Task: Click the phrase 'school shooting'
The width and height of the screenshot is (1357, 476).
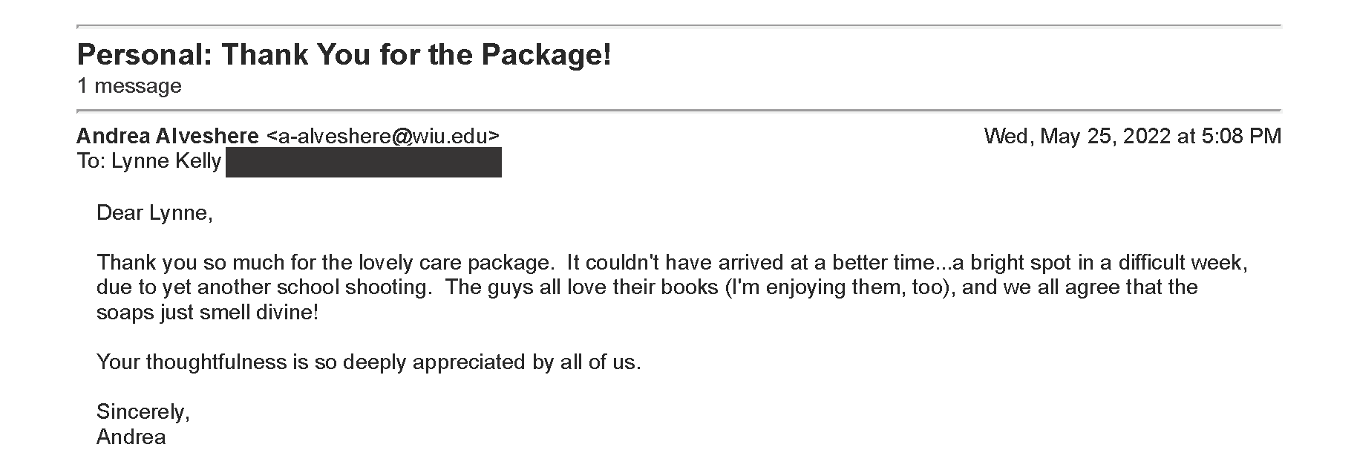Action: pyautogui.click(x=353, y=287)
